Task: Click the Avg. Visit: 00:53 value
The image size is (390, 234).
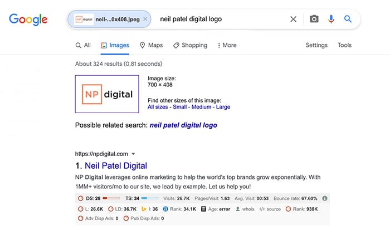Action: (262, 198)
